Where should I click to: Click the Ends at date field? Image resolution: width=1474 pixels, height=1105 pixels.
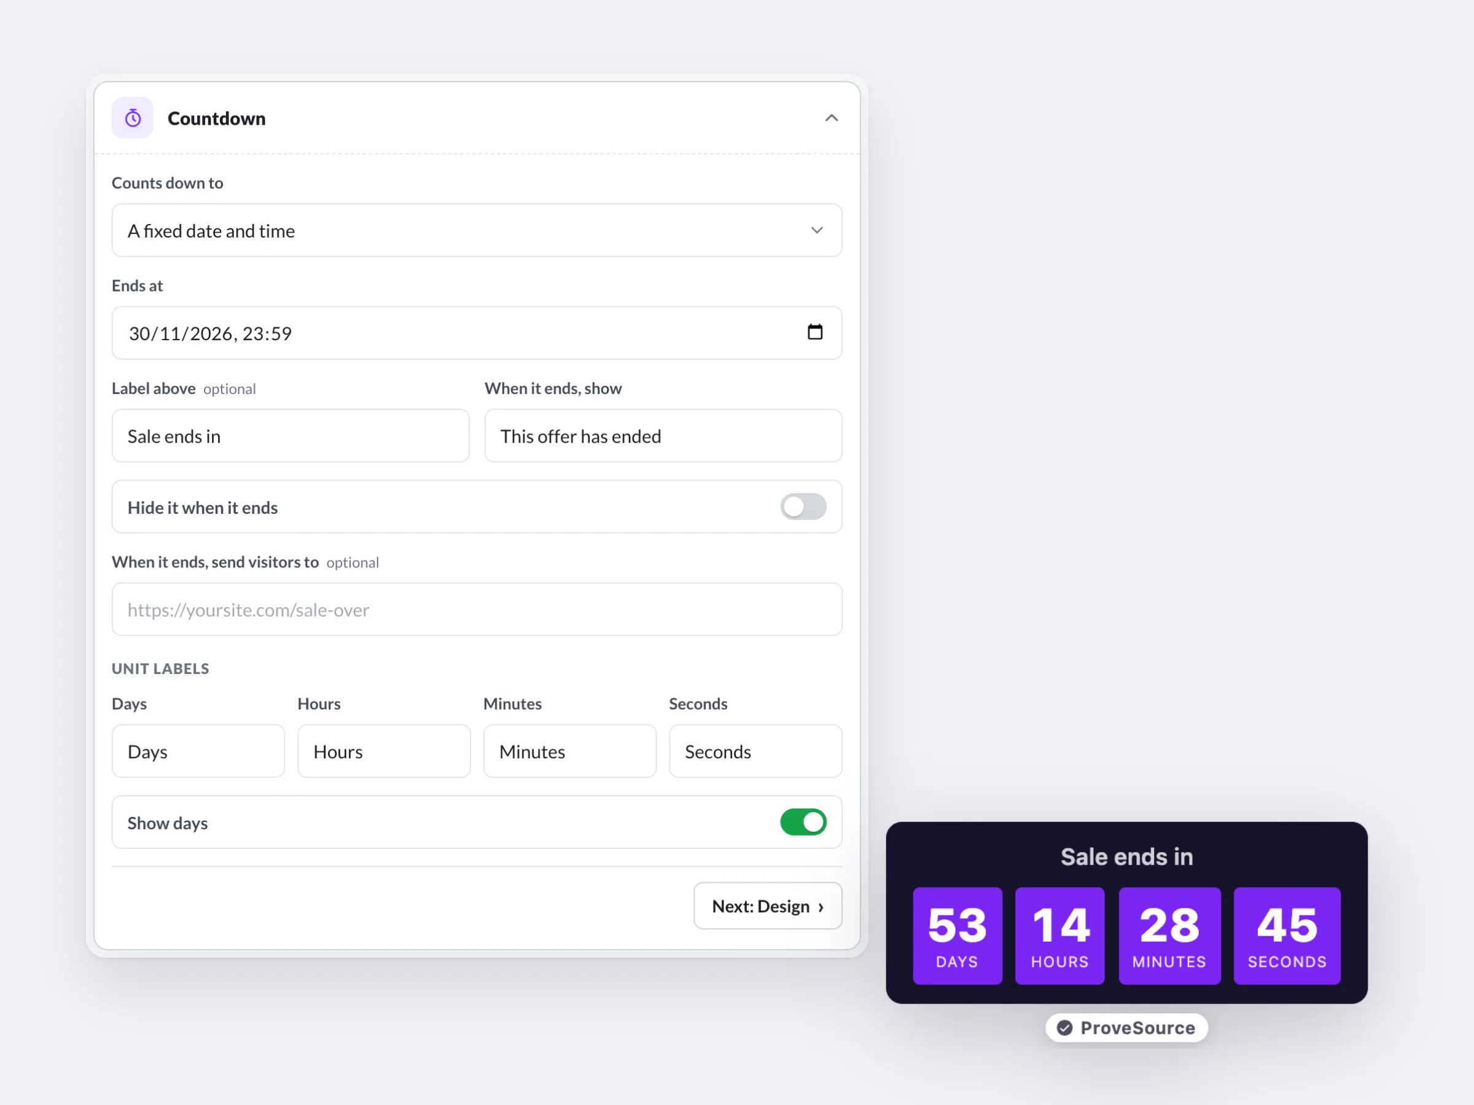(477, 333)
